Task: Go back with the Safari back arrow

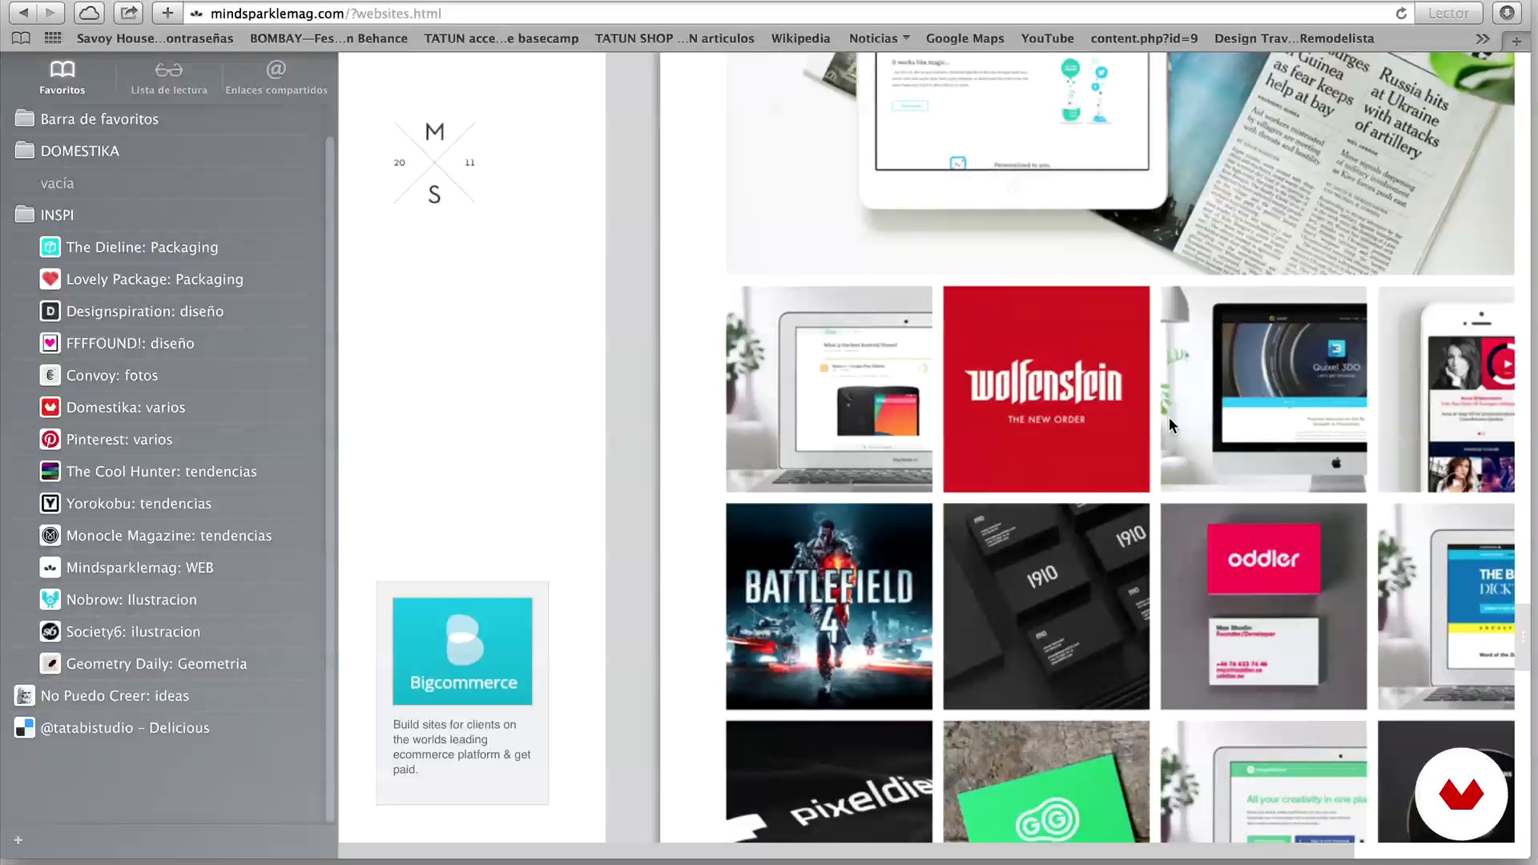Action: [24, 13]
